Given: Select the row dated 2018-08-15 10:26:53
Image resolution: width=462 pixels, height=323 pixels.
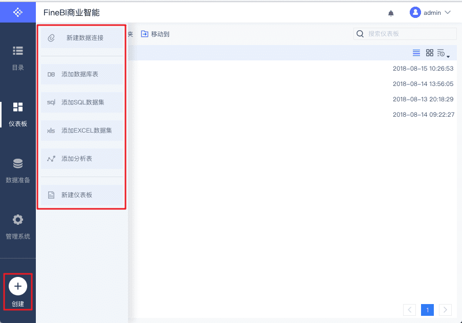Looking at the screenshot, I should (293, 68).
